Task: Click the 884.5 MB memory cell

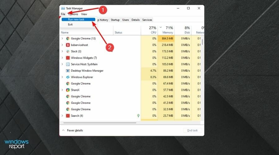Action: (x=166, y=38)
